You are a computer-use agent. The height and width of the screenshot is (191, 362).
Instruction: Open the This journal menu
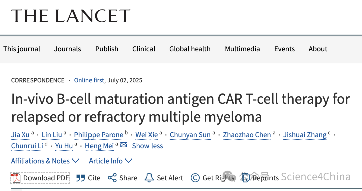21,49
